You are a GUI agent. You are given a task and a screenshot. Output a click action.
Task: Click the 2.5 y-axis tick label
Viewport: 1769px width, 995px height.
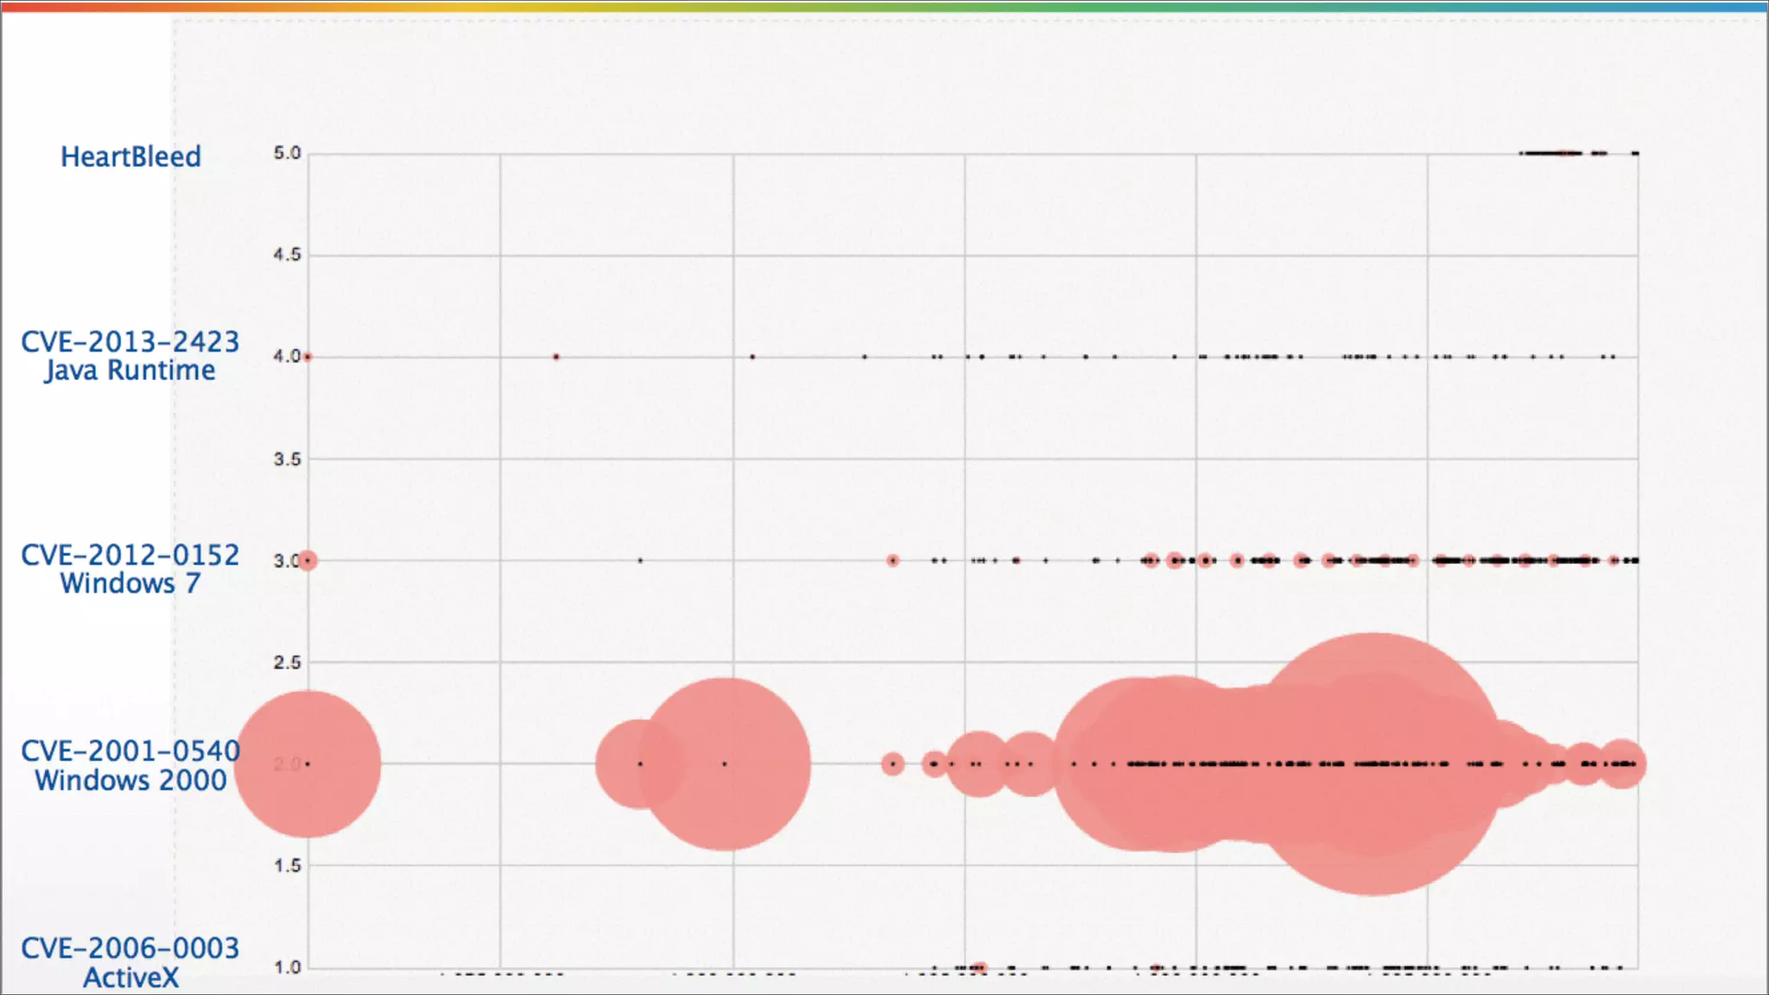[287, 662]
